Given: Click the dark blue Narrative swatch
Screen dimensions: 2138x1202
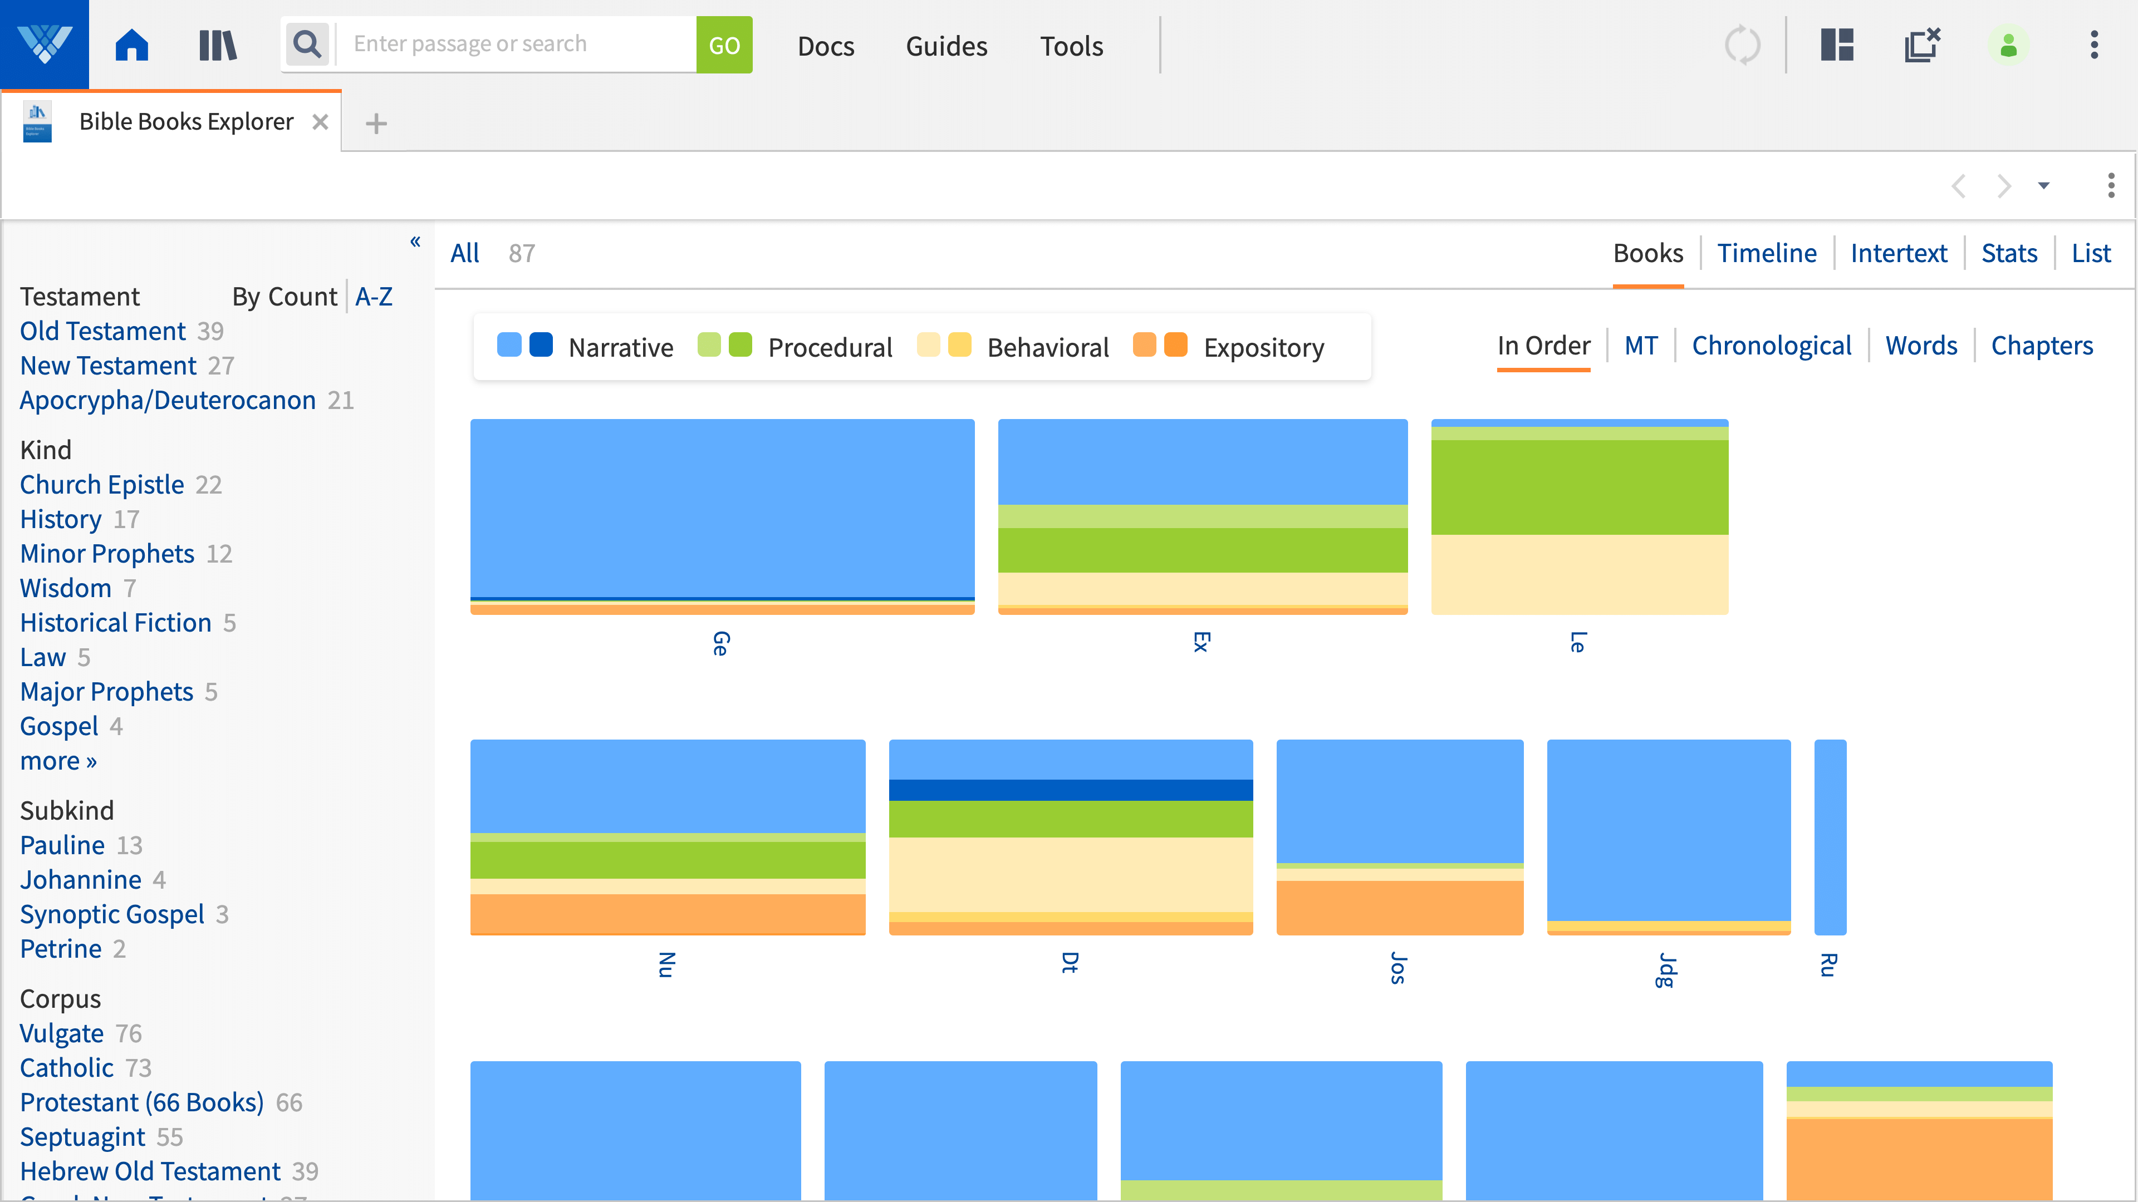Looking at the screenshot, I should (541, 345).
